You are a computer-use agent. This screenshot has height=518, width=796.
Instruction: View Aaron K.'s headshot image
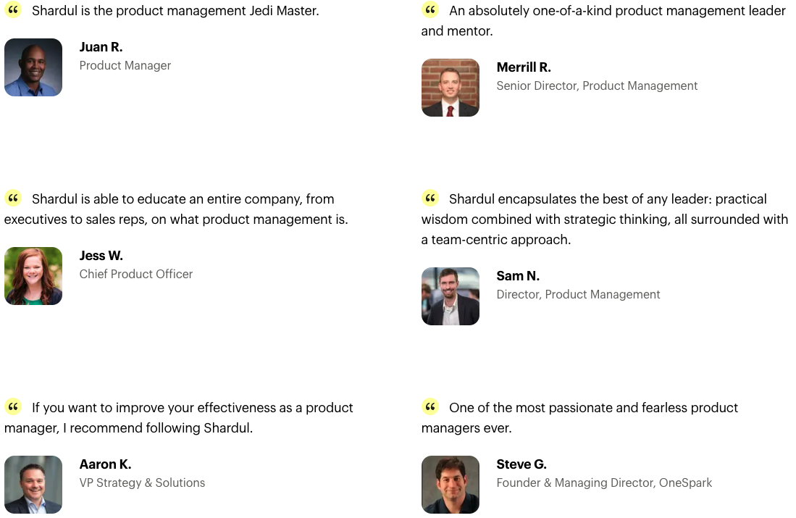(33, 485)
